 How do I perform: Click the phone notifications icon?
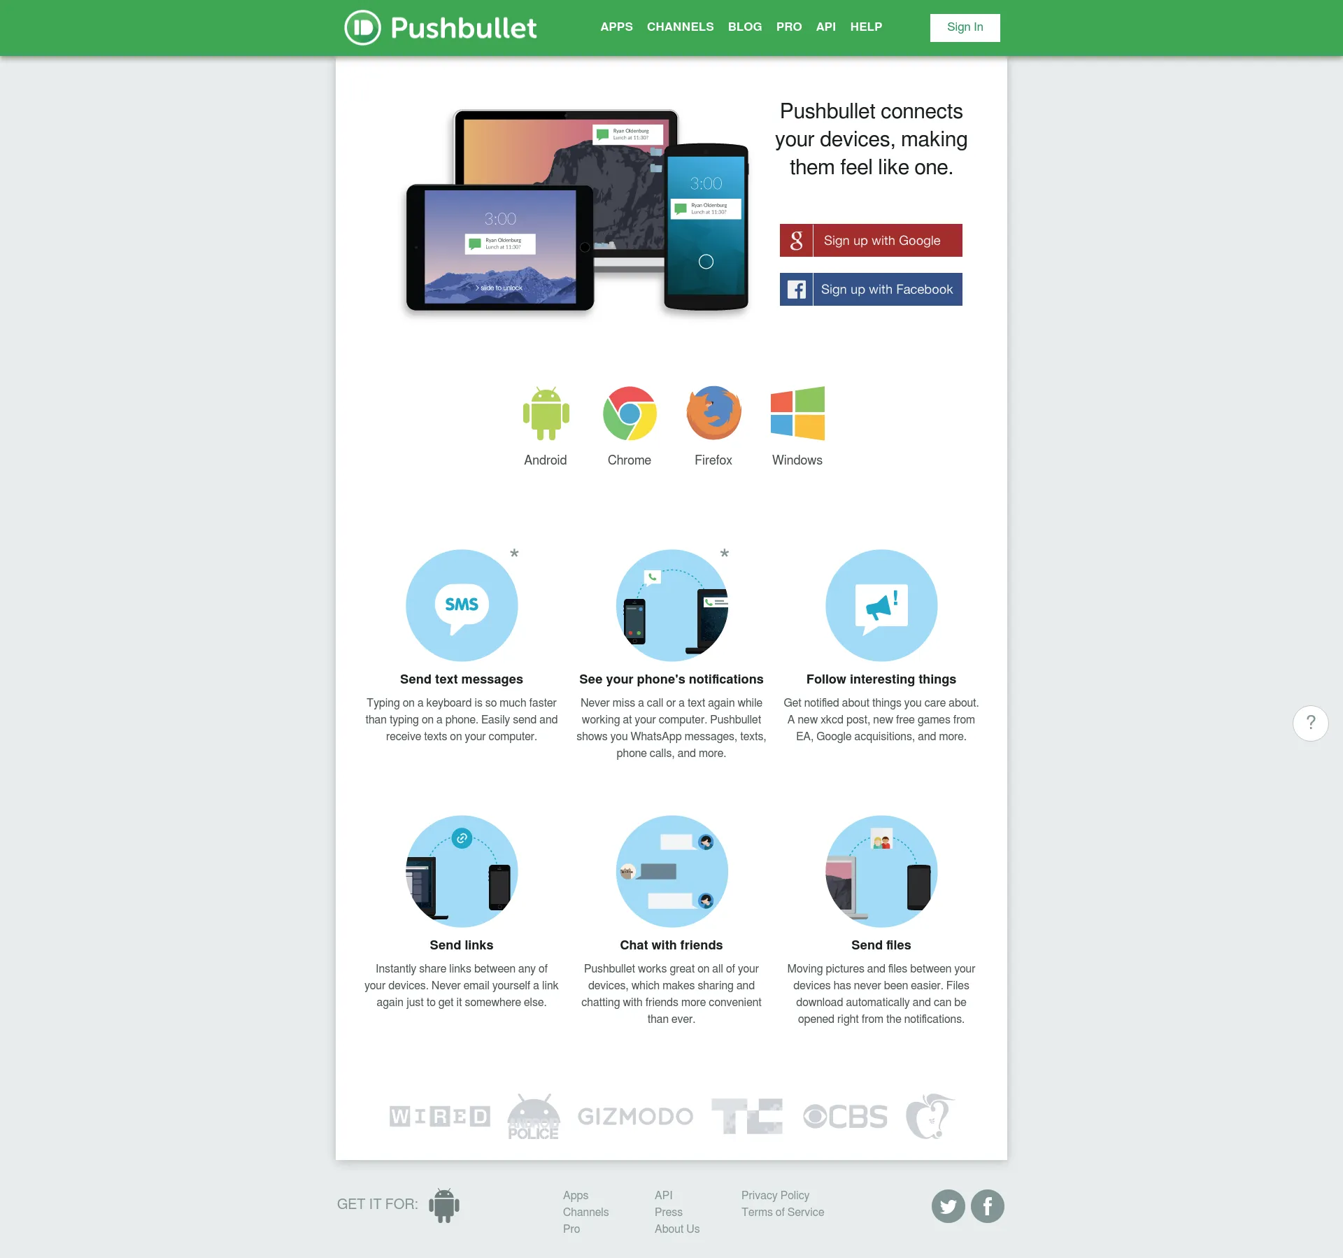point(670,605)
